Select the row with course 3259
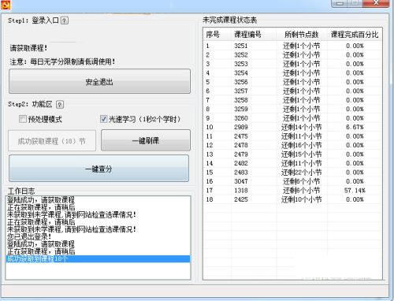Viewport: 394px width, 301px height. coord(292,109)
